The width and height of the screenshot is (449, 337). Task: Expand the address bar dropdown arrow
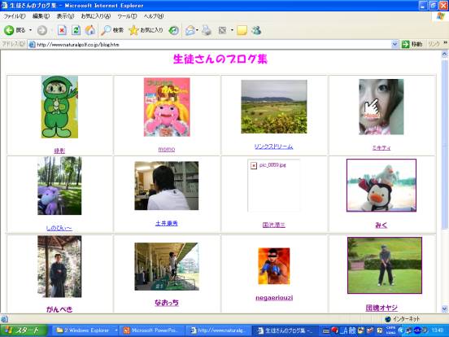[x=395, y=45]
